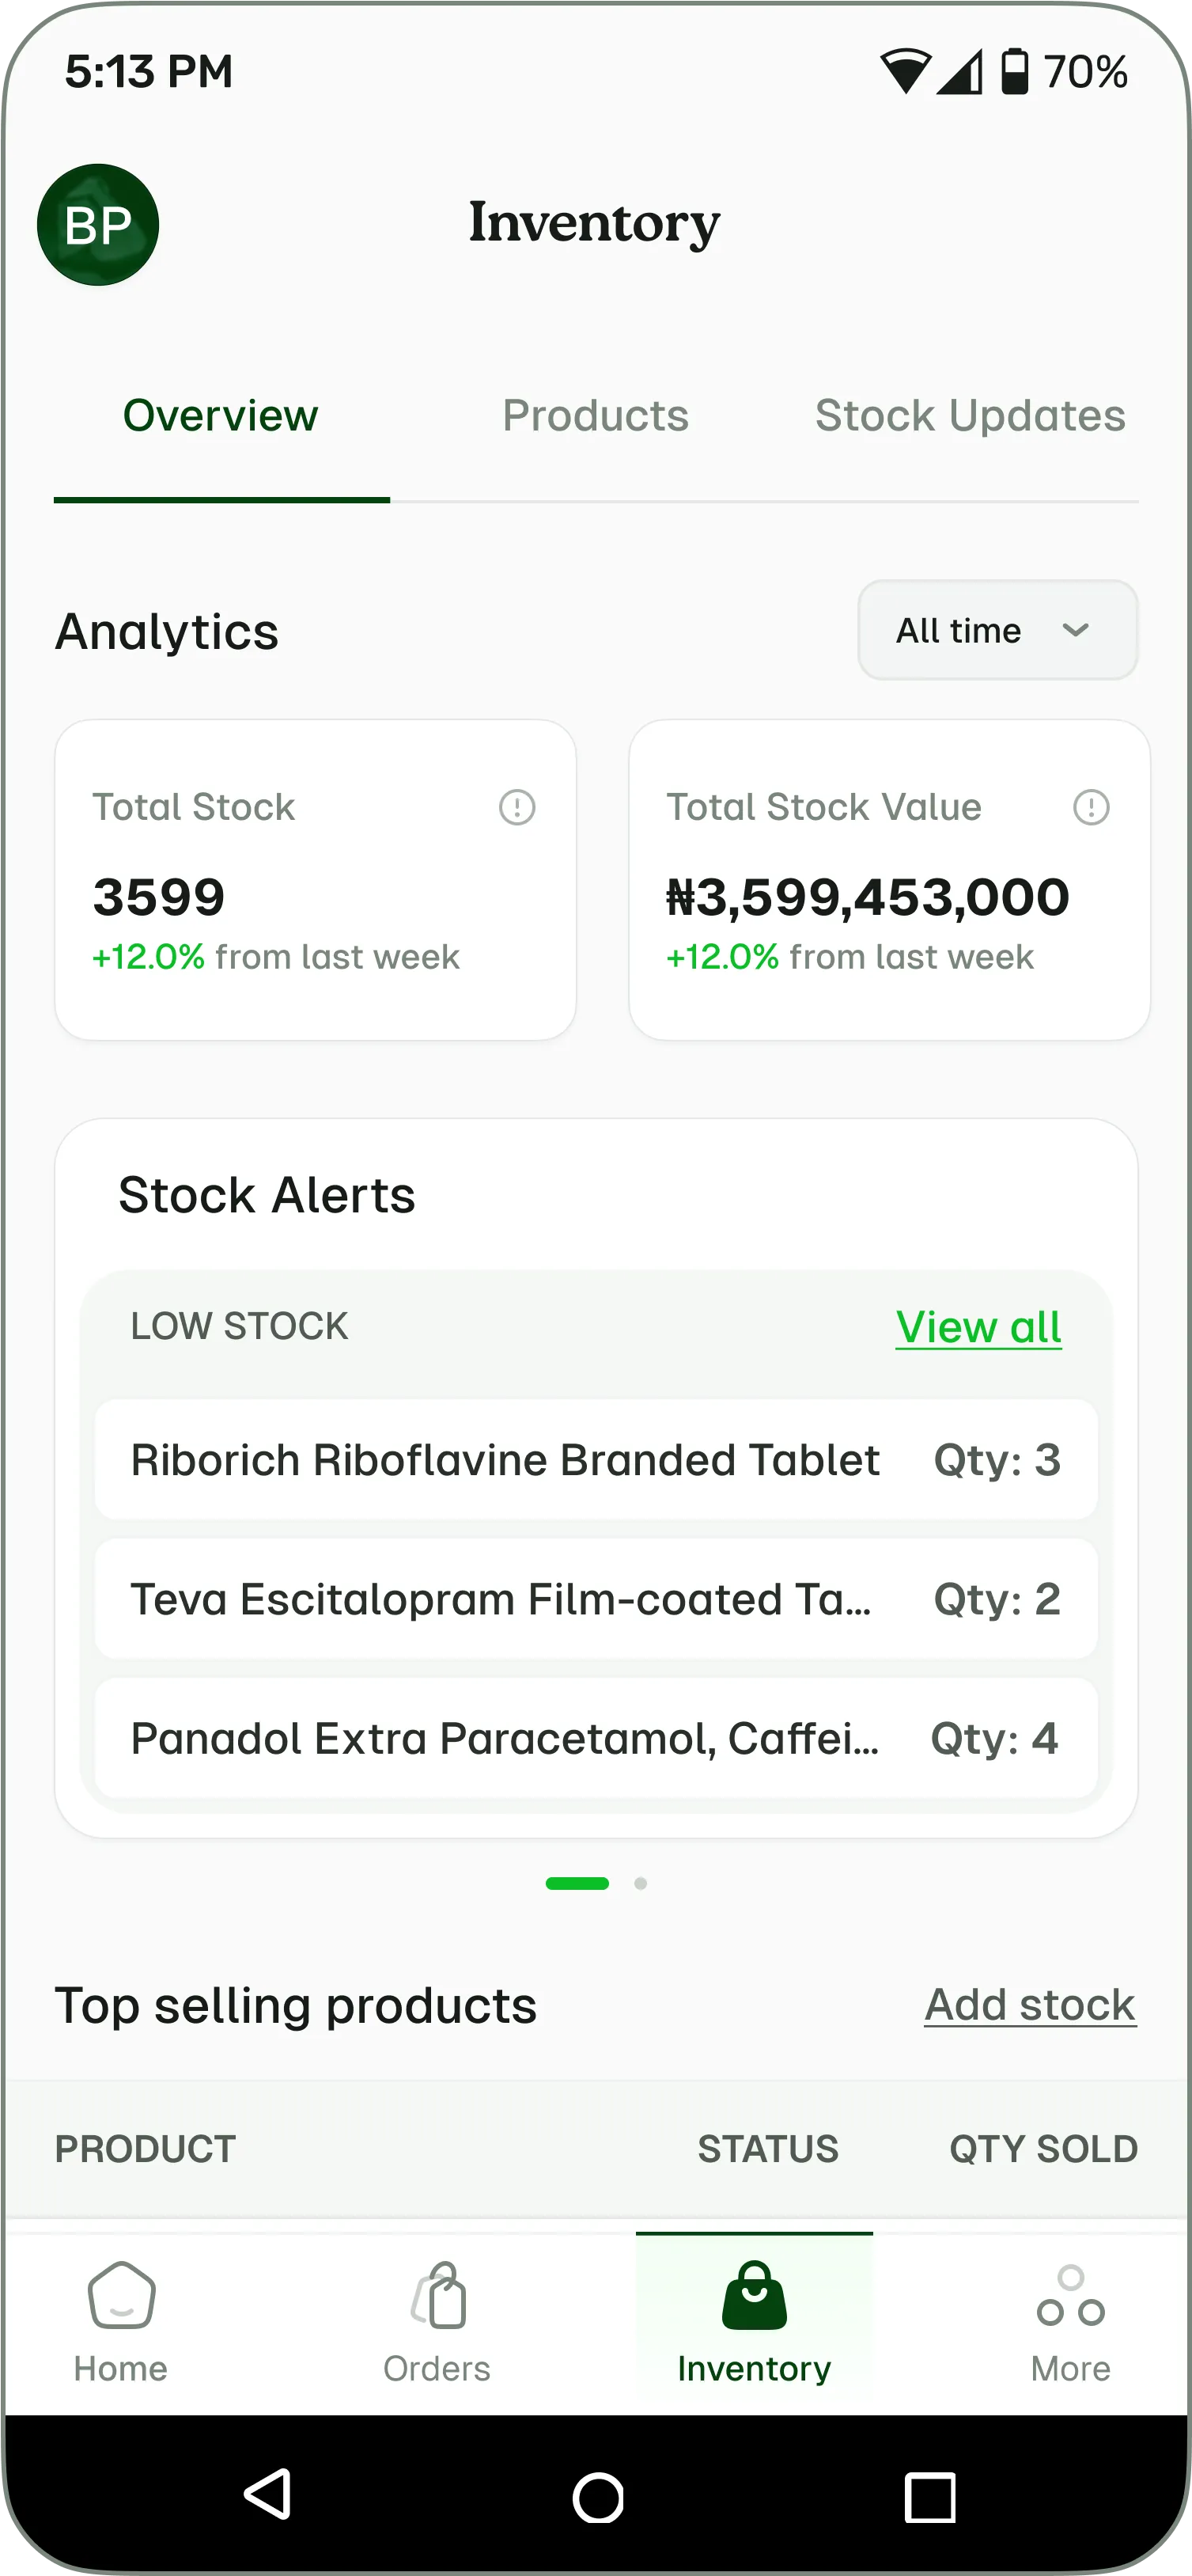Image resolution: width=1192 pixels, height=2576 pixels.
Task: Switch to the Products tab
Action: point(596,416)
